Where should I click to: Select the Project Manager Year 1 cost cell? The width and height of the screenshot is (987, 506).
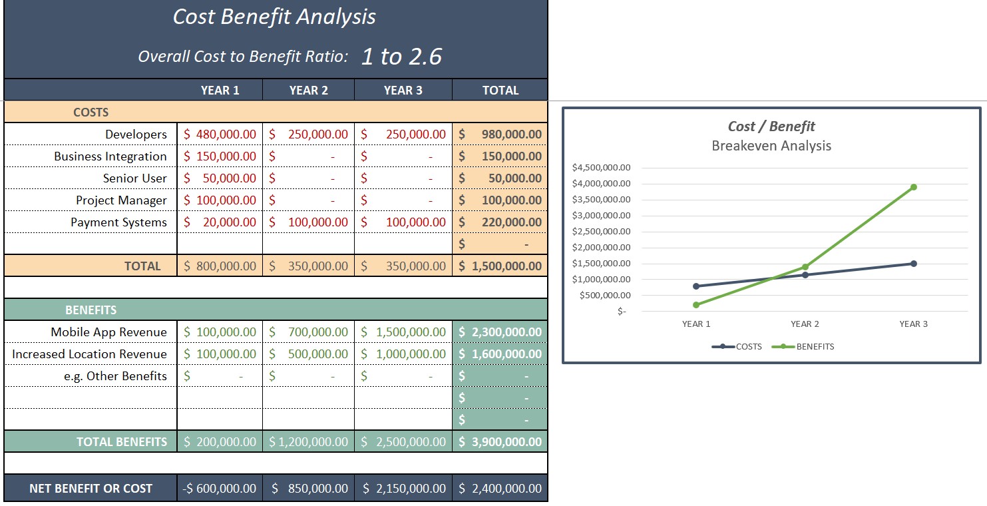(x=220, y=200)
